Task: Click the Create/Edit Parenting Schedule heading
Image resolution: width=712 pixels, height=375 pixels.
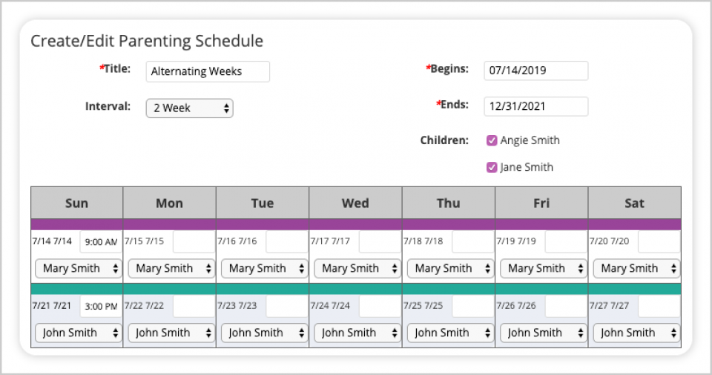Action: tap(147, 41)
